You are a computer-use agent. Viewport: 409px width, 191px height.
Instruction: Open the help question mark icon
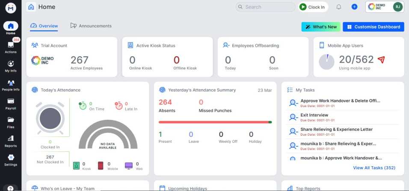10,188
